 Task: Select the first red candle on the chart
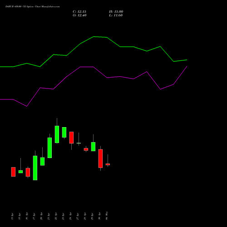pos(13,172)
